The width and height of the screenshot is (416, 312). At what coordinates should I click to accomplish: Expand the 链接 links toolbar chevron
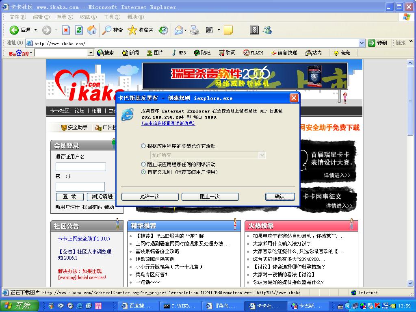(411, 41)
